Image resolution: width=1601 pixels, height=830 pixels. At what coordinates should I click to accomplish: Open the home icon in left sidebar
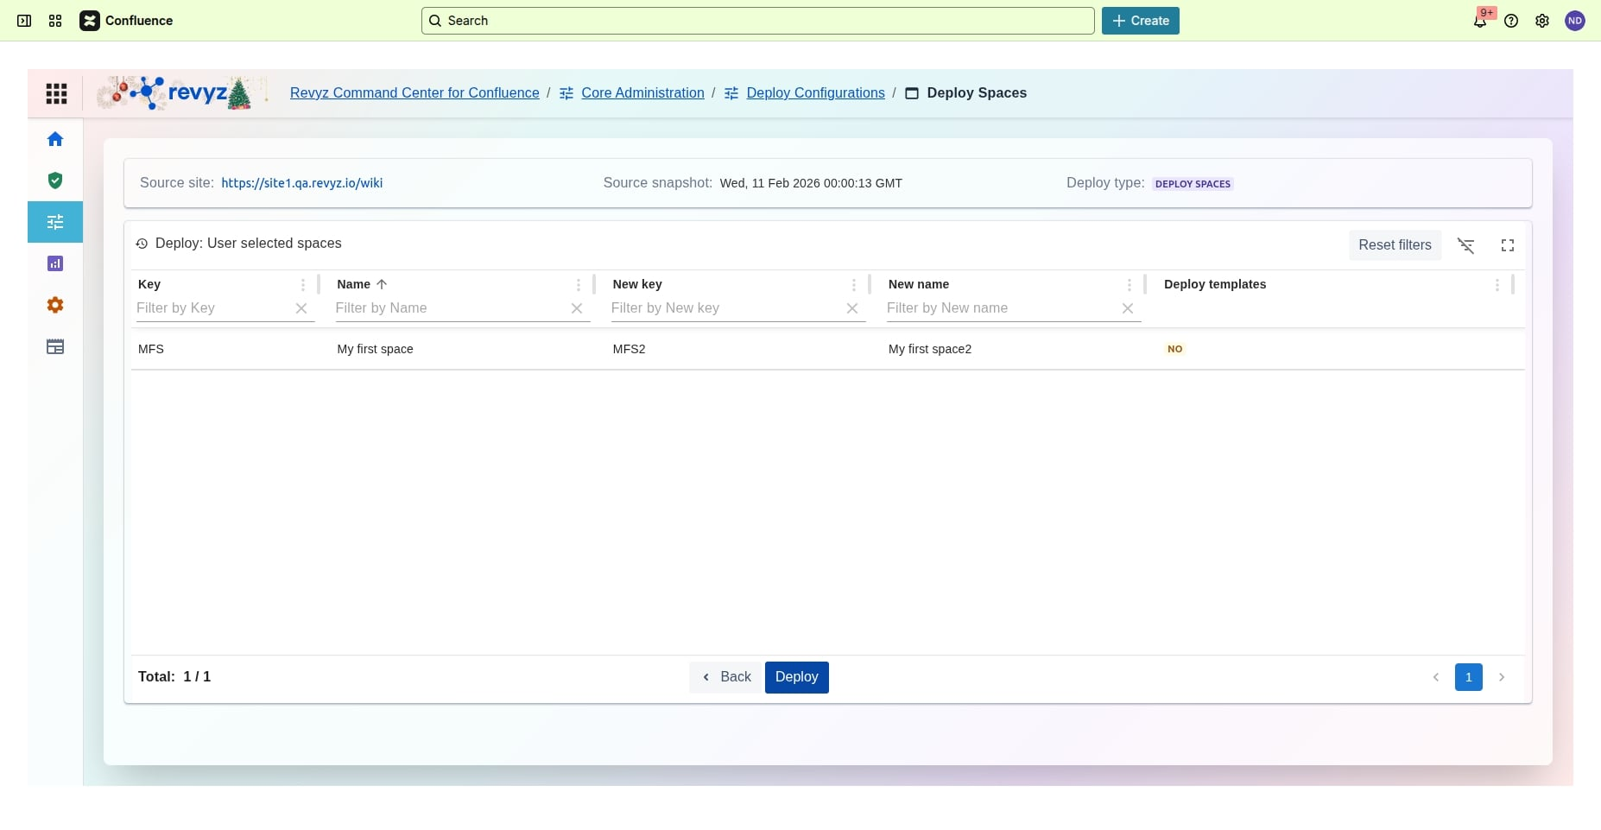(x=55, y=139)
